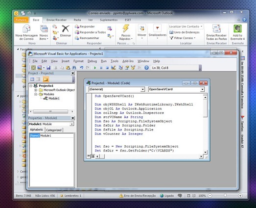Open Ficheiro tab in Outlook
Image resolution: width=256 pixels, height=208 pixels.
[x=21, y=20]
